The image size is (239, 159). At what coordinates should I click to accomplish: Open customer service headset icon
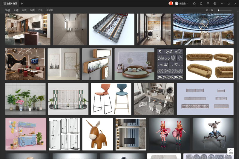194,4
